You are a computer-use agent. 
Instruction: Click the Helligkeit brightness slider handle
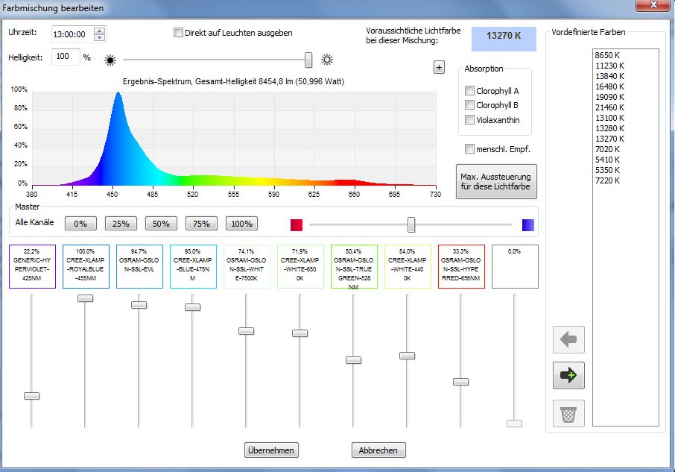pos(308,60)
